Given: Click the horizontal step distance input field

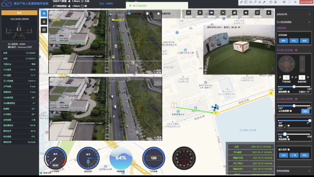Looking at the screenshot, I should click(x=286, y=77).
